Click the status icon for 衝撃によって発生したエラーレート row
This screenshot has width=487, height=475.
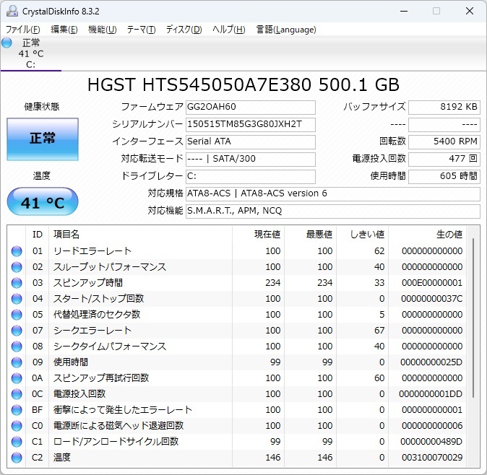point(17,410)
